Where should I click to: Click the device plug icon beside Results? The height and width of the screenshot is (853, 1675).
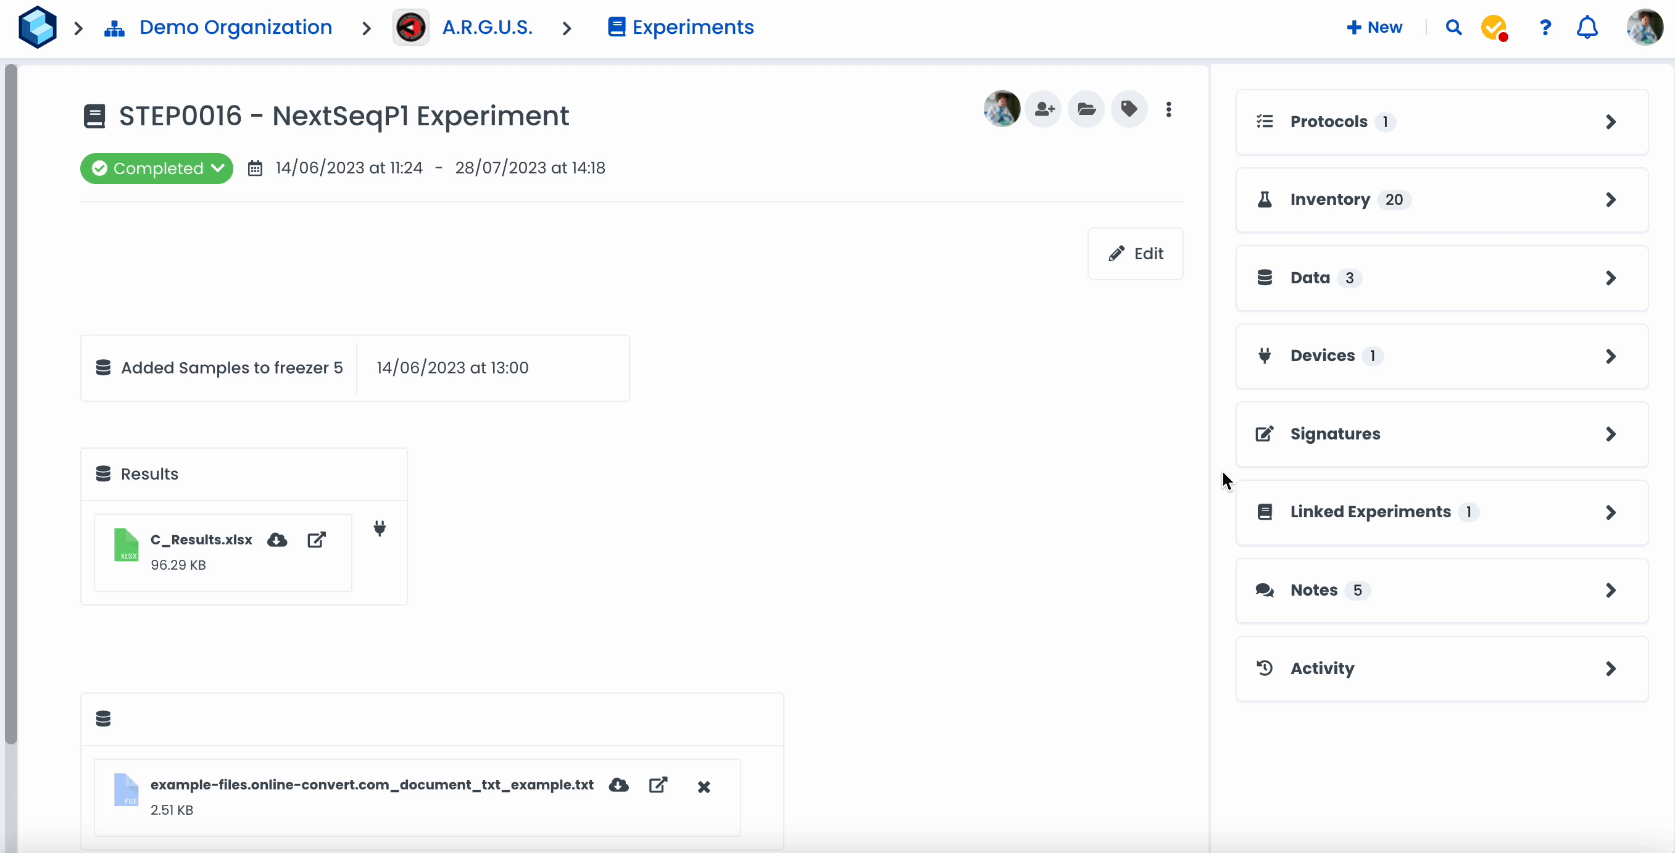click(x=380, y=528)
